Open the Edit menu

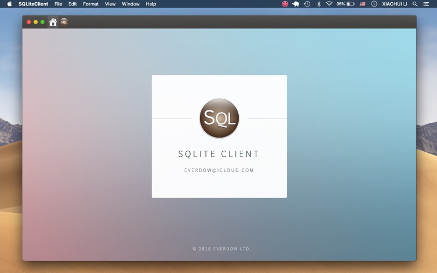(73, 4)
